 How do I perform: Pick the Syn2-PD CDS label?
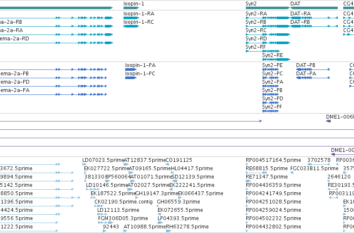(x=272, y=99)
